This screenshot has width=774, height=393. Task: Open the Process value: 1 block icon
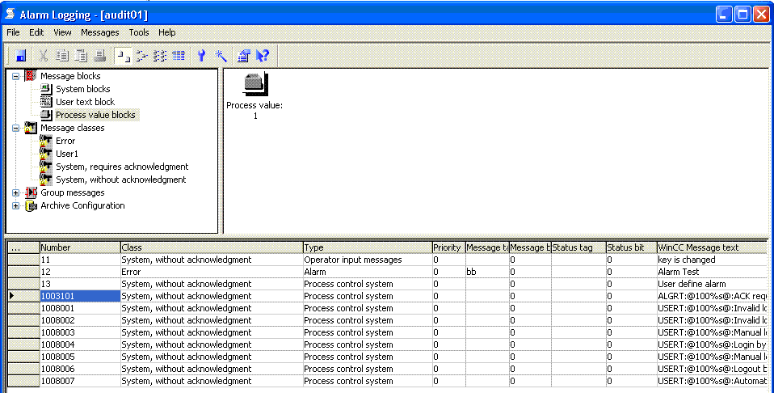point(255,83)
